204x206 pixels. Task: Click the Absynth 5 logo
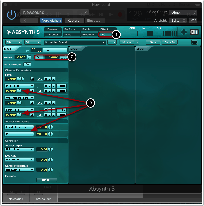pyautogui.click(x=23, y=32)
